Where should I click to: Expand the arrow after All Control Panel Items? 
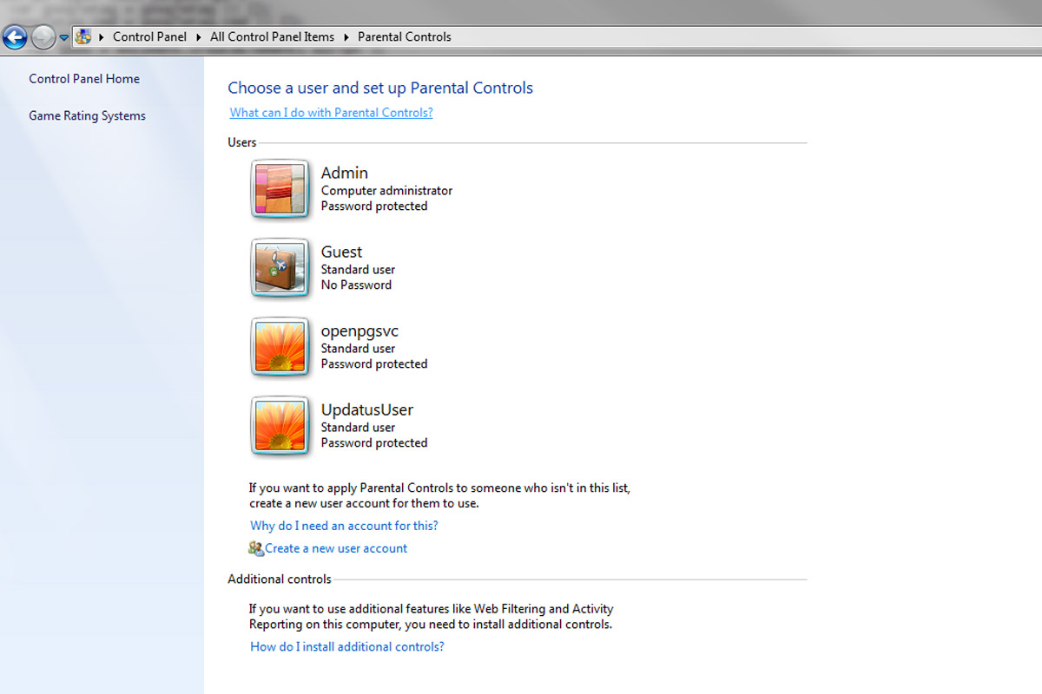click(346, 37)
